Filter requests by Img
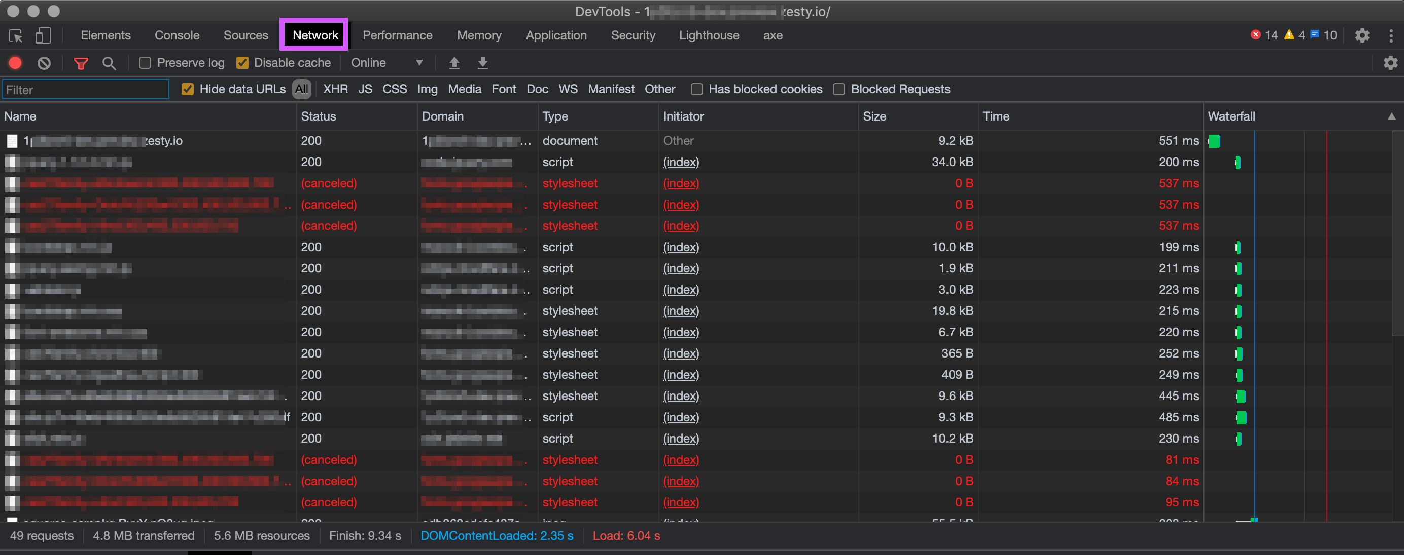The width and height of the screenshot is (1404, 555). click(x=427, y=89)
